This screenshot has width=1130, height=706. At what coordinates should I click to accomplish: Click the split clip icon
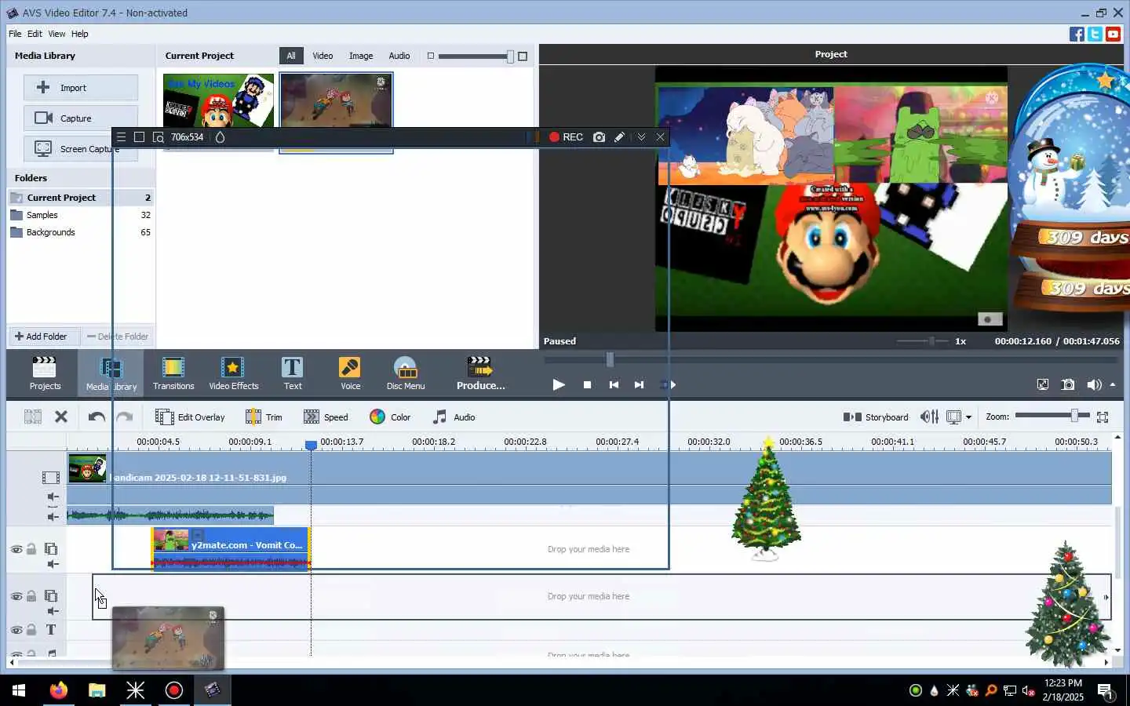coord(32,417)
